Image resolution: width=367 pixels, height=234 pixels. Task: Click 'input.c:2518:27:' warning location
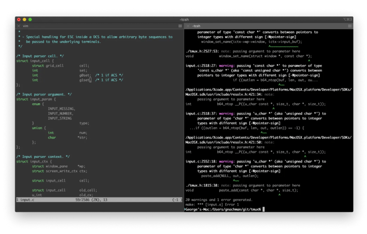[201, 66]
